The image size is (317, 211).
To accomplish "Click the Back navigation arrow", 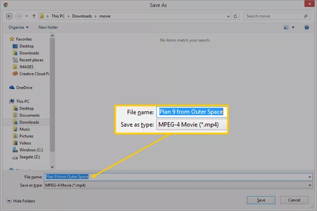I will 10,16.
